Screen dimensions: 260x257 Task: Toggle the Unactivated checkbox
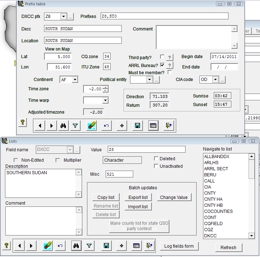pyautogui.click(x=156, y=166)
